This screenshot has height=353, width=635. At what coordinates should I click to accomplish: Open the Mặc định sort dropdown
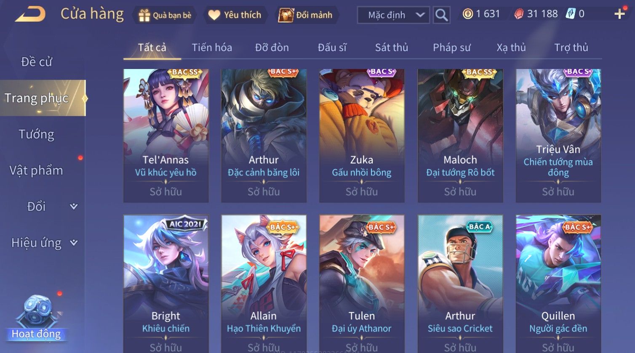[x=393, y=15]
